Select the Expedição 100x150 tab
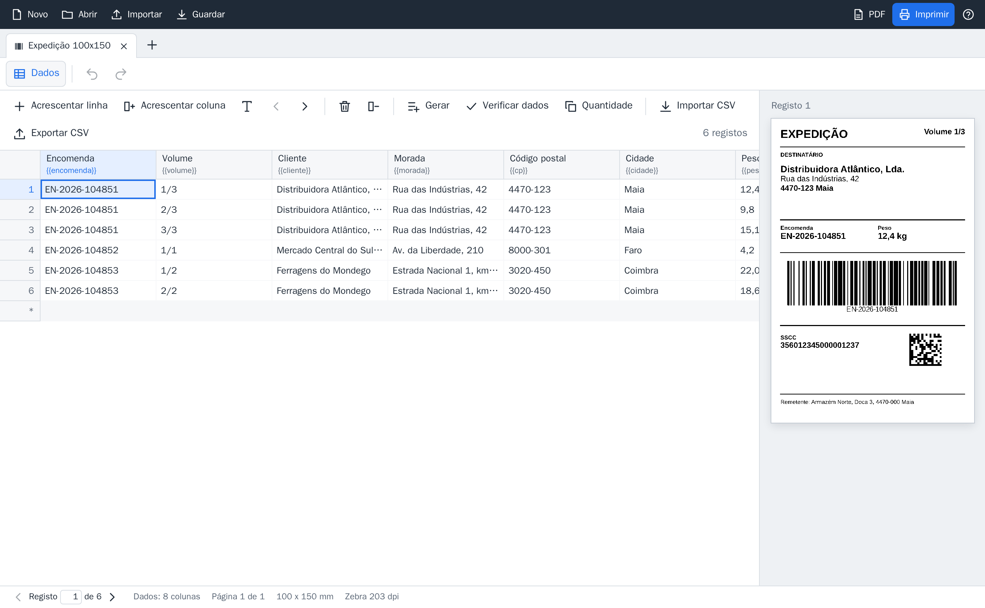Image resolution: width=985 pixels, height=608 pixels. (69, 46)
